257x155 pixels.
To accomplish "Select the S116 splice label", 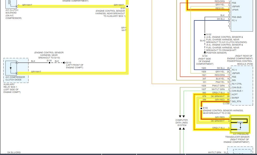I will [49, 61].
